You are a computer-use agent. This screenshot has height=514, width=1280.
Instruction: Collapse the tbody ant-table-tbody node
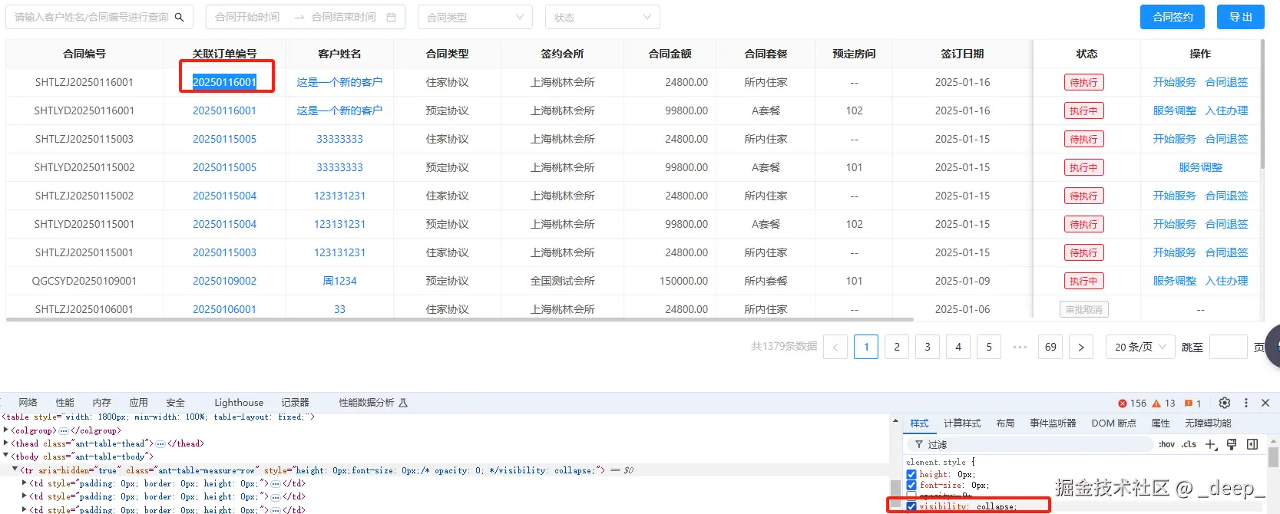[x=6, y=456]
